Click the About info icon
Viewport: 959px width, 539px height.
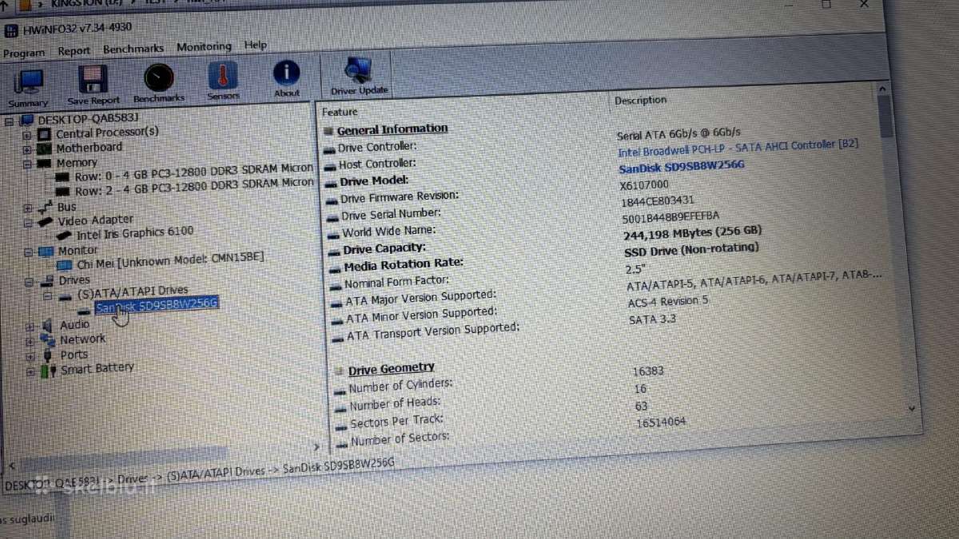point(286,73)
